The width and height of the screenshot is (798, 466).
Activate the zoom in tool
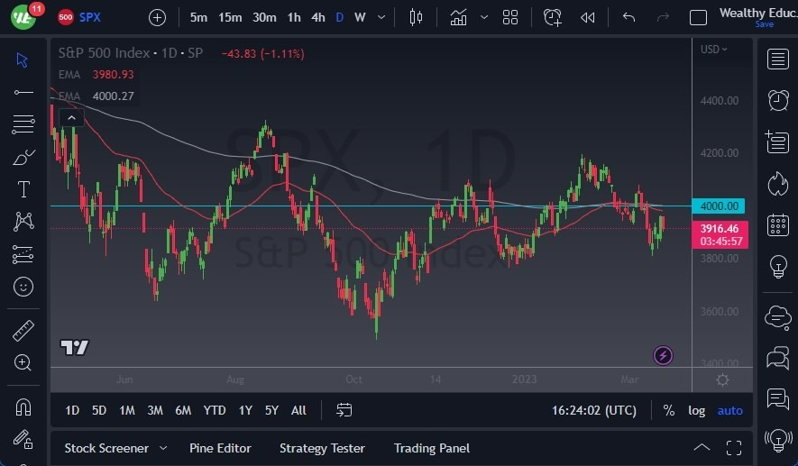pyautogui.click(x=23, y=362)
